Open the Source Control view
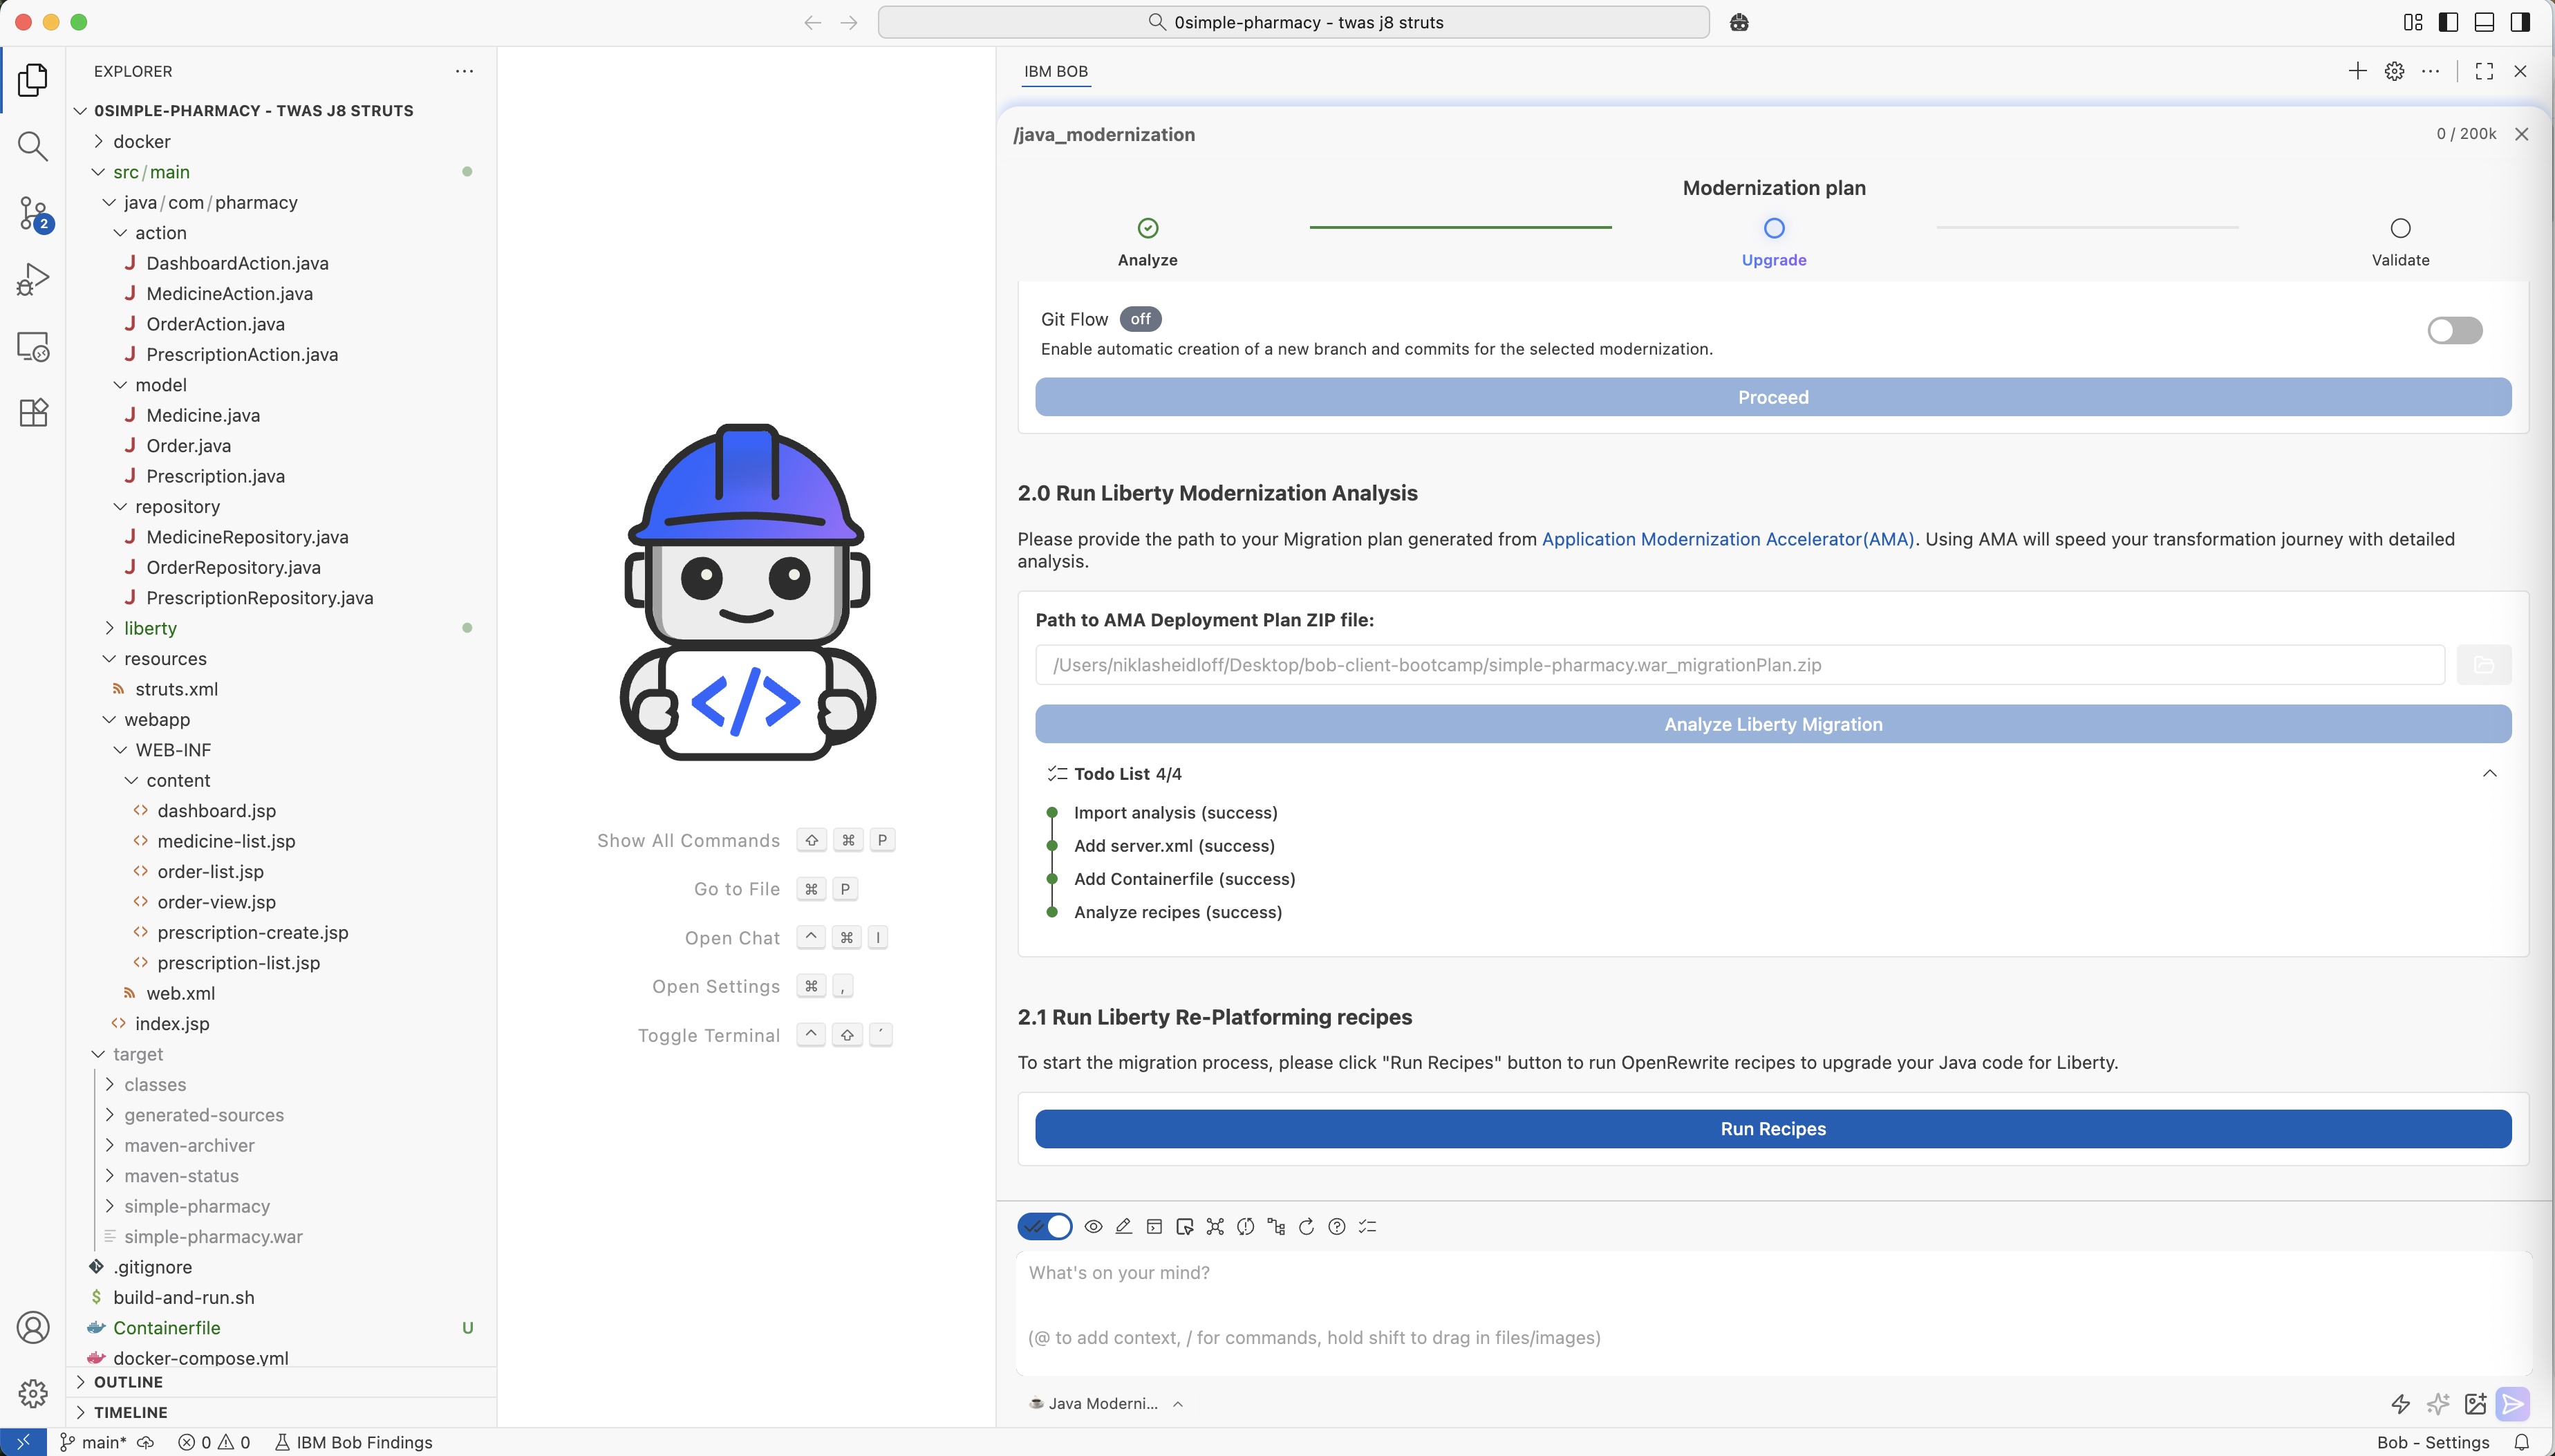 pyautogui.click(x=33, y=213)
